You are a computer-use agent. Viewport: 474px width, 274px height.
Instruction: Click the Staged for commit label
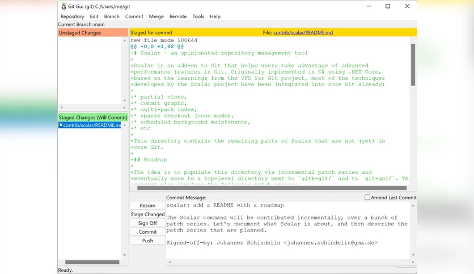(151, 33)
